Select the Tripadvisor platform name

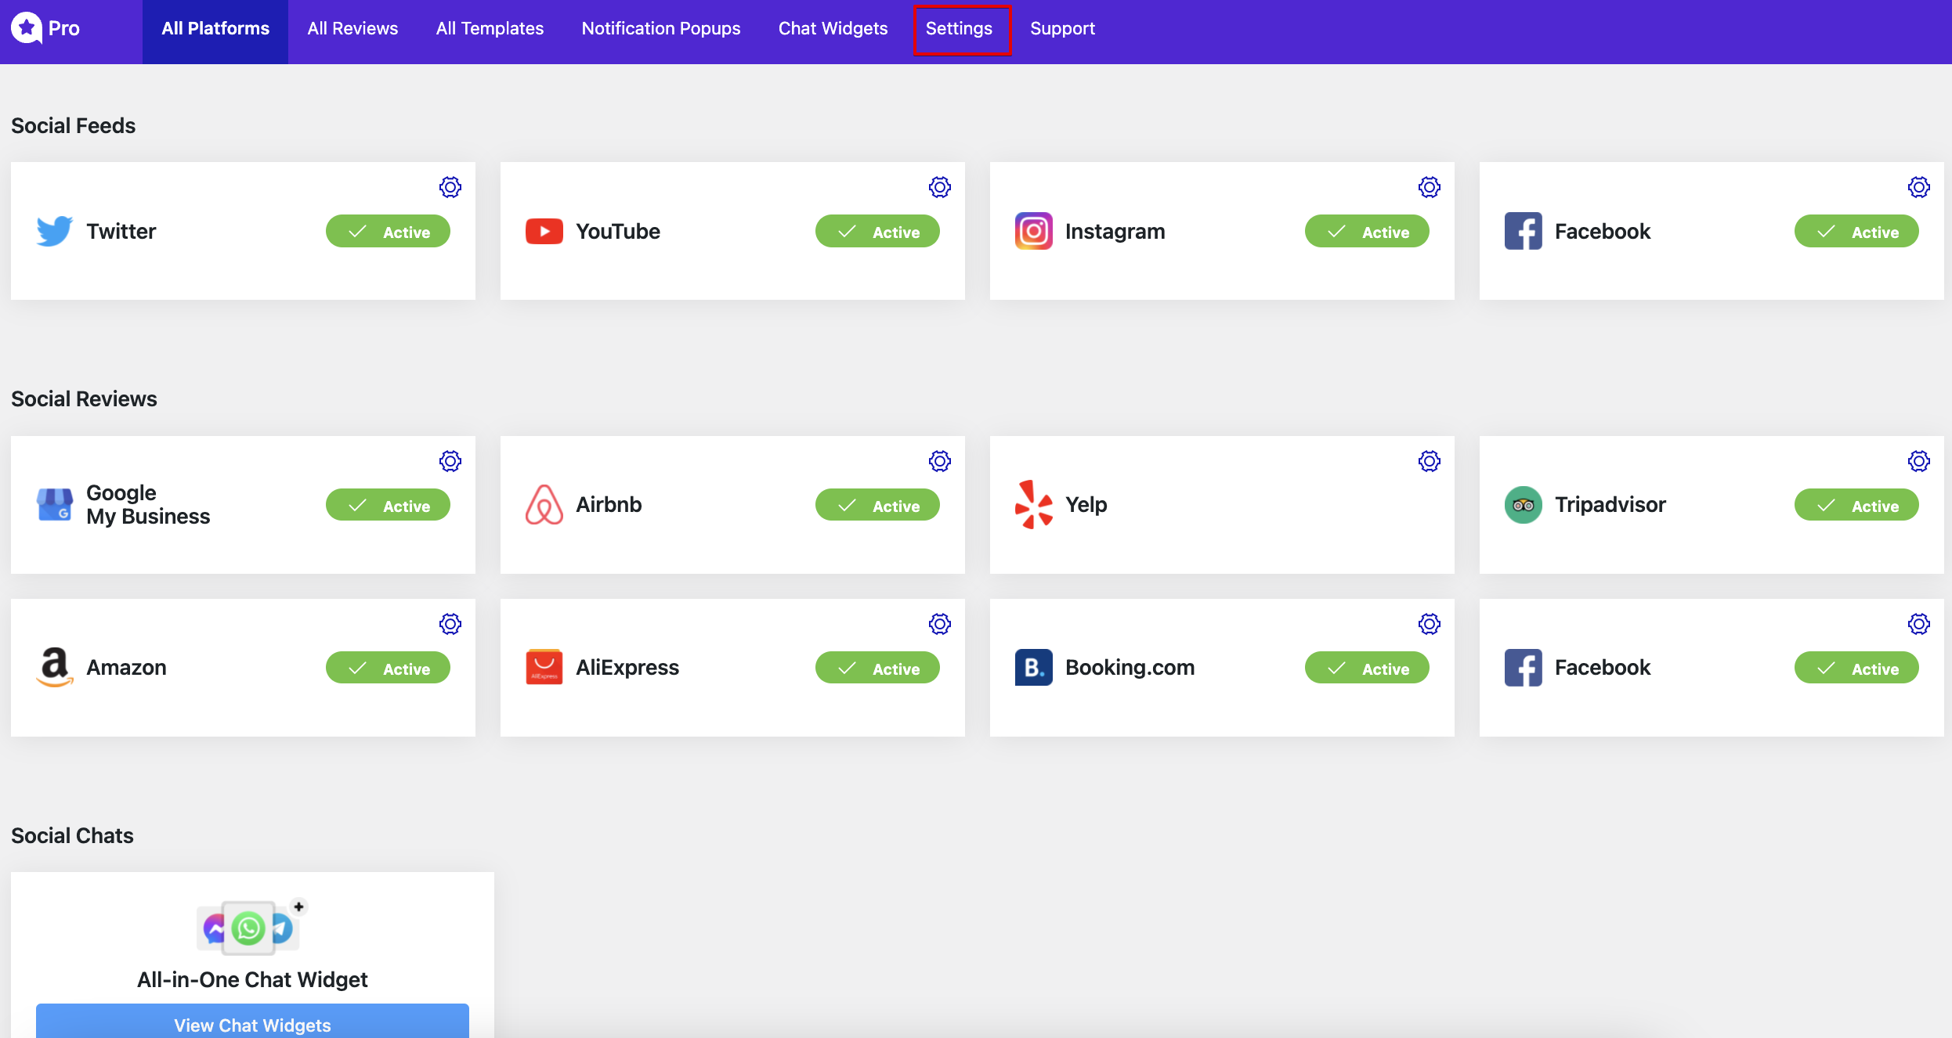click(x=1610, y=505)
